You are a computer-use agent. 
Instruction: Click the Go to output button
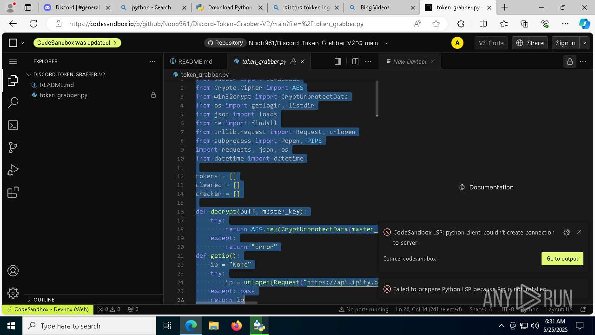coord(562,259)
